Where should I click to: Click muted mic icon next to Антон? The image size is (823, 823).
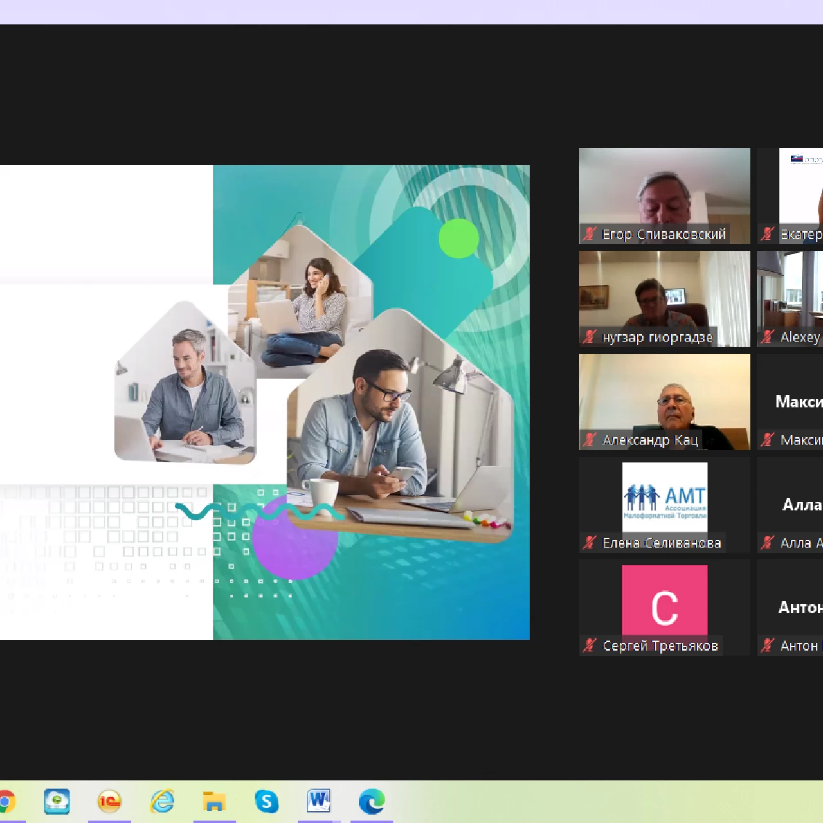[767, 646]
